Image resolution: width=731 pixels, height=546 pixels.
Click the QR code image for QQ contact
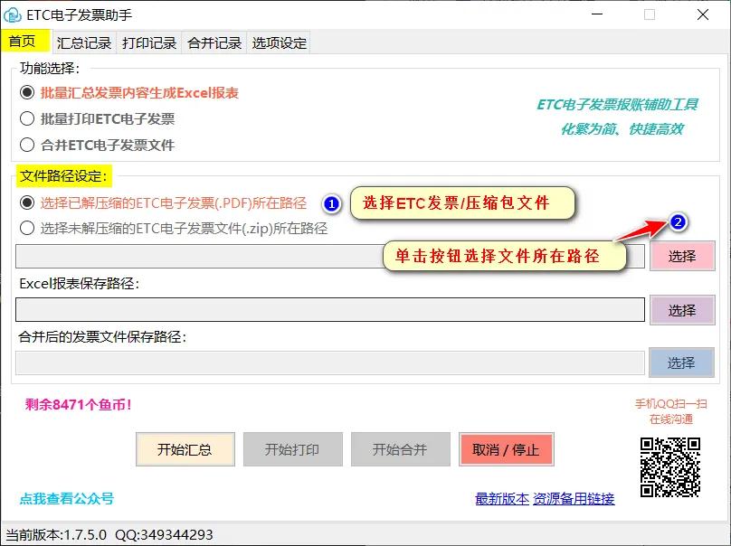[669, 466]
